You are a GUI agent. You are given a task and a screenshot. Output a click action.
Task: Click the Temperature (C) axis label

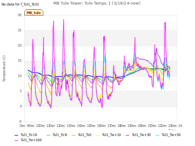[x=4, y=68]
